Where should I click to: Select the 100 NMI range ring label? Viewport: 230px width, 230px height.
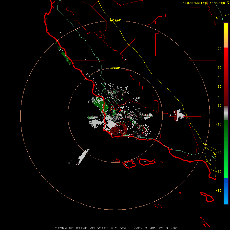coord(115,20)
